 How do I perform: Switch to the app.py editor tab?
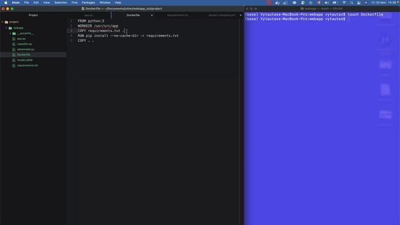[x=89, y=15]
